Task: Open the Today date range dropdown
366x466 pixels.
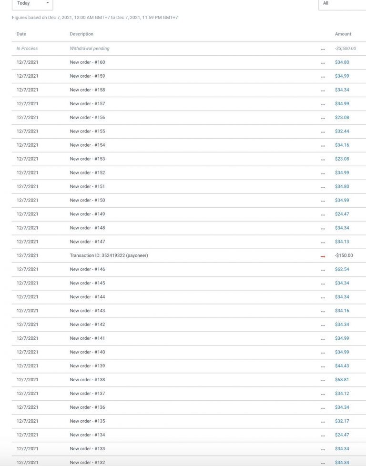Action: click(32, 3)
